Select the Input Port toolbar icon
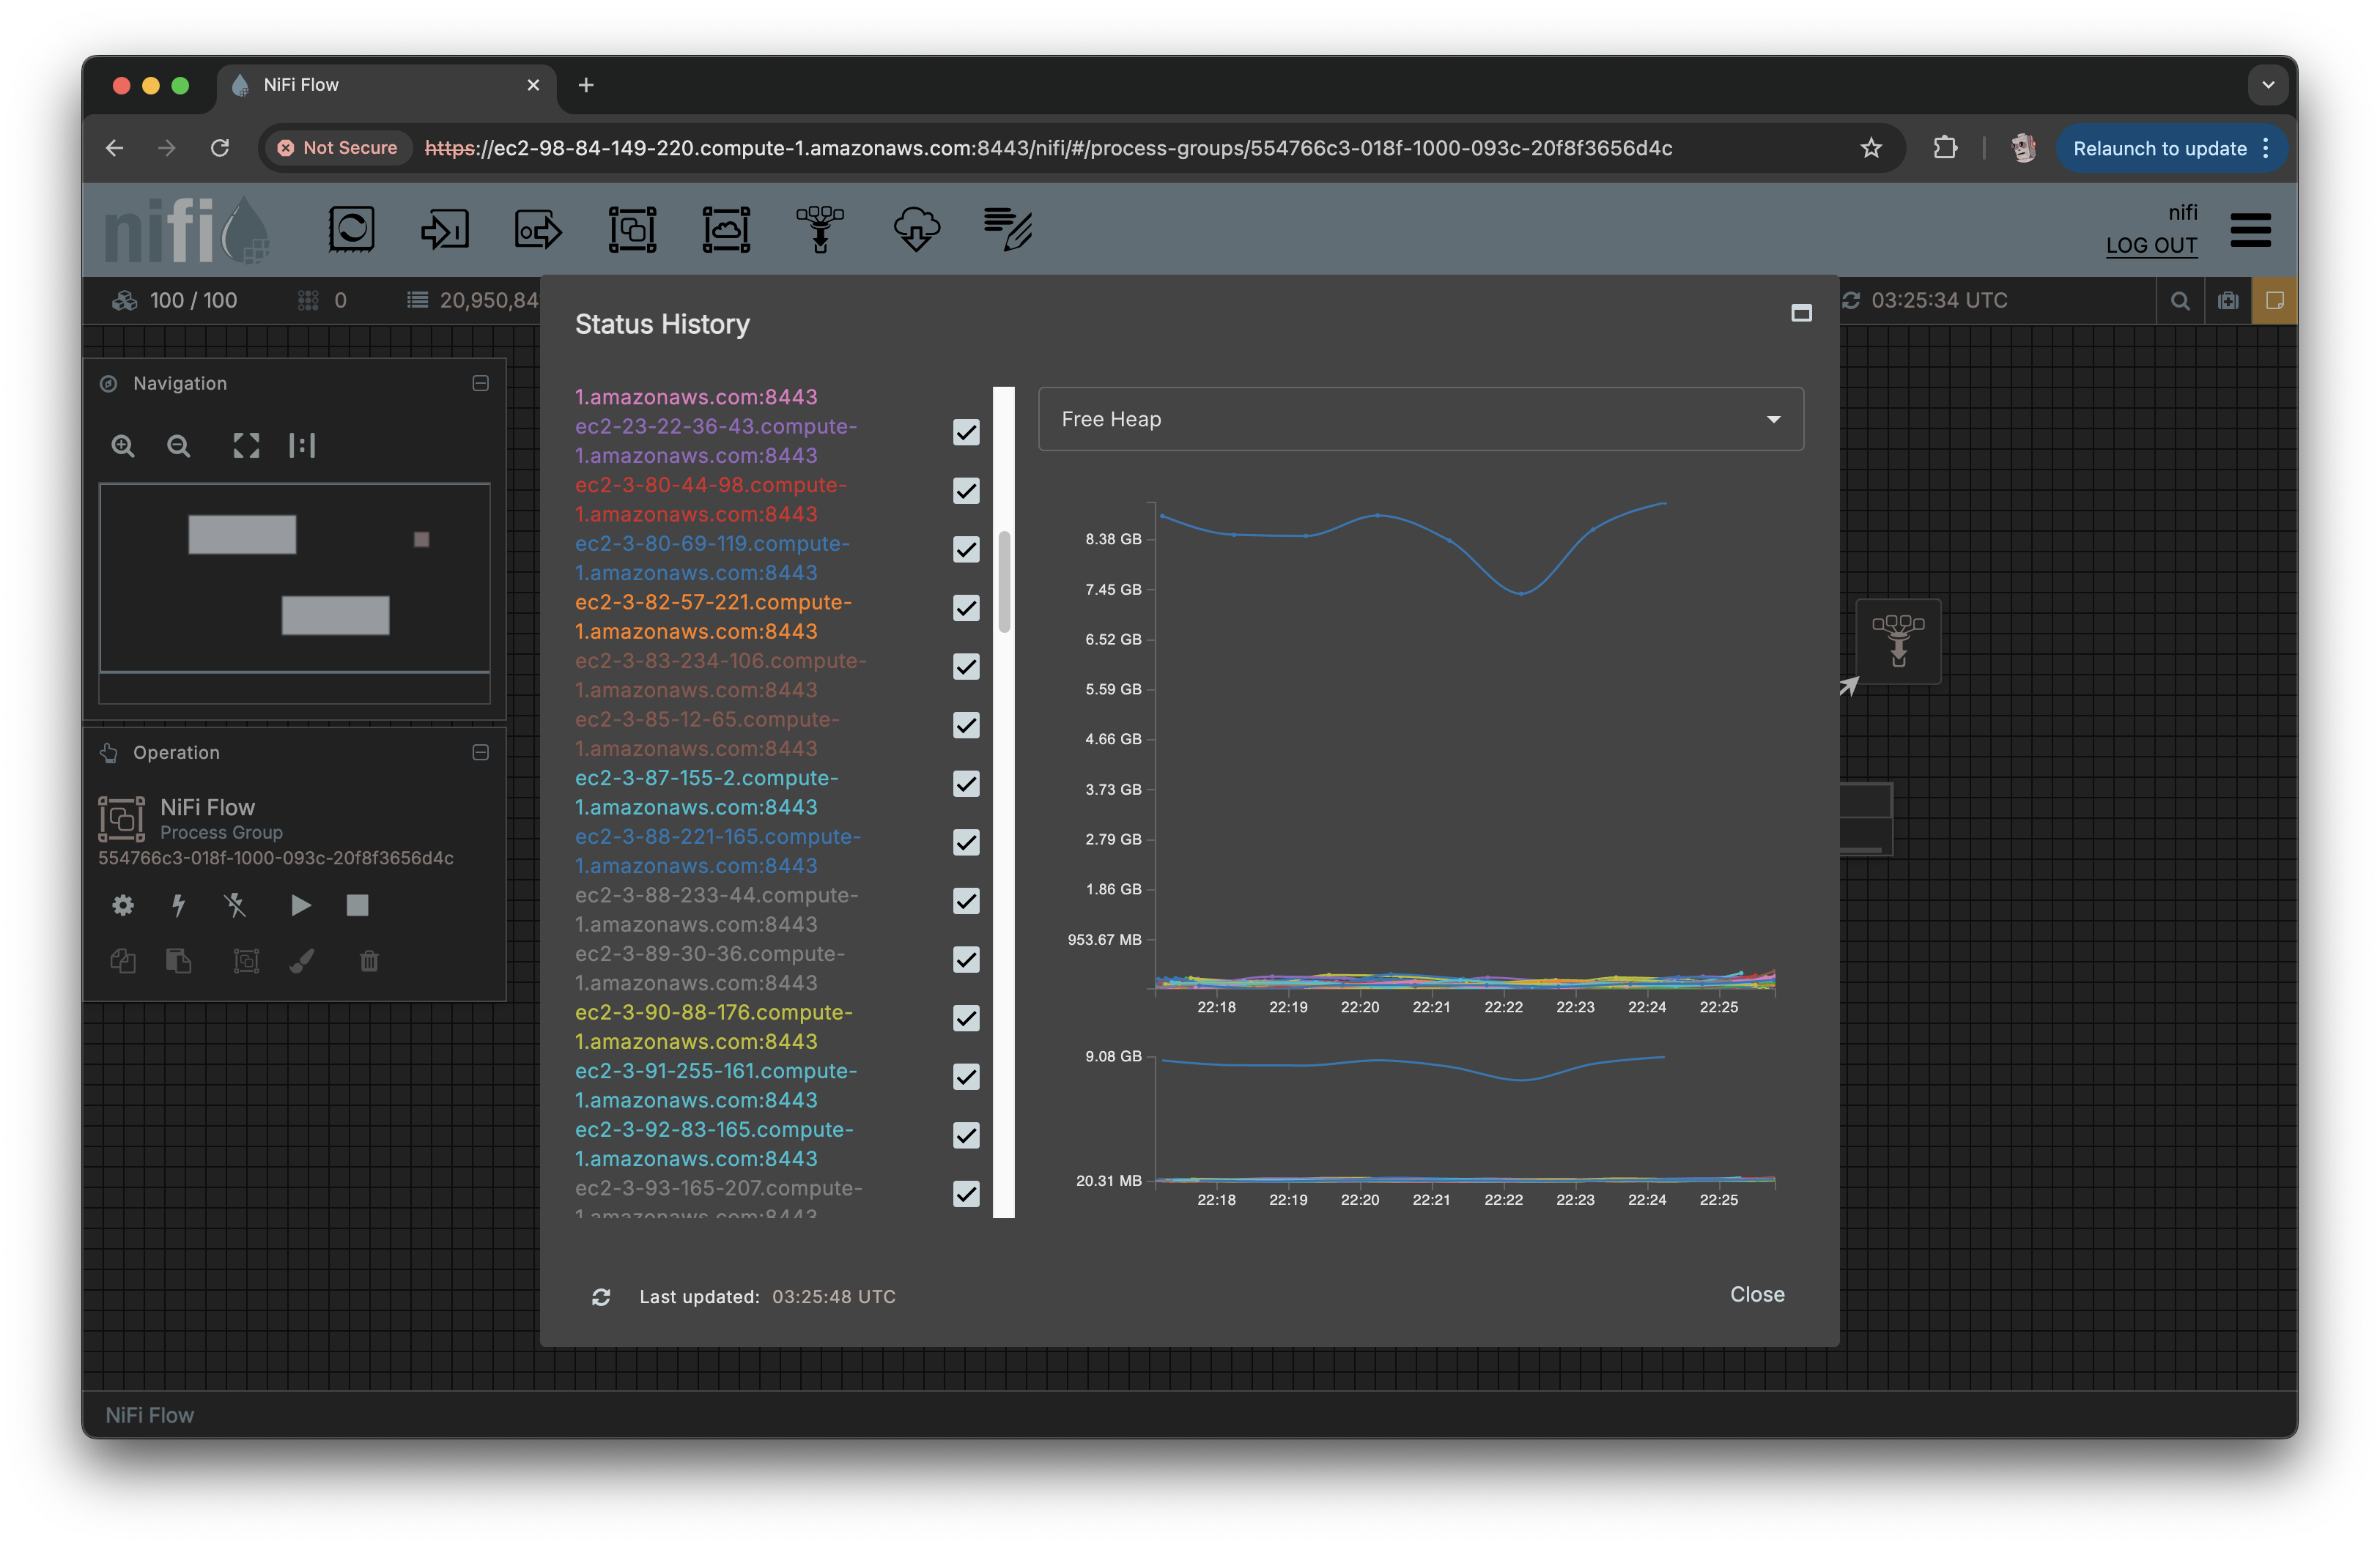Viewport: 2380px width, 1547px height. click(444, 229)
